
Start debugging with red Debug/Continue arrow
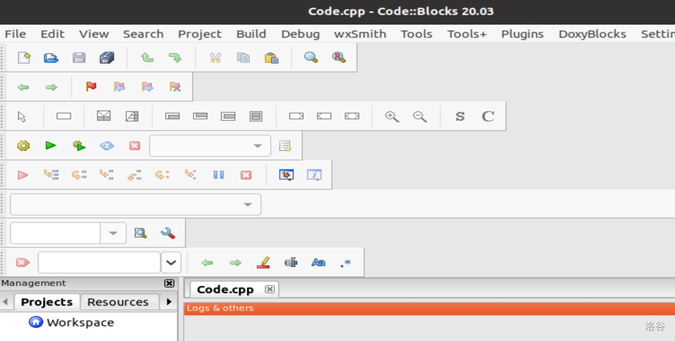(23, 175)
